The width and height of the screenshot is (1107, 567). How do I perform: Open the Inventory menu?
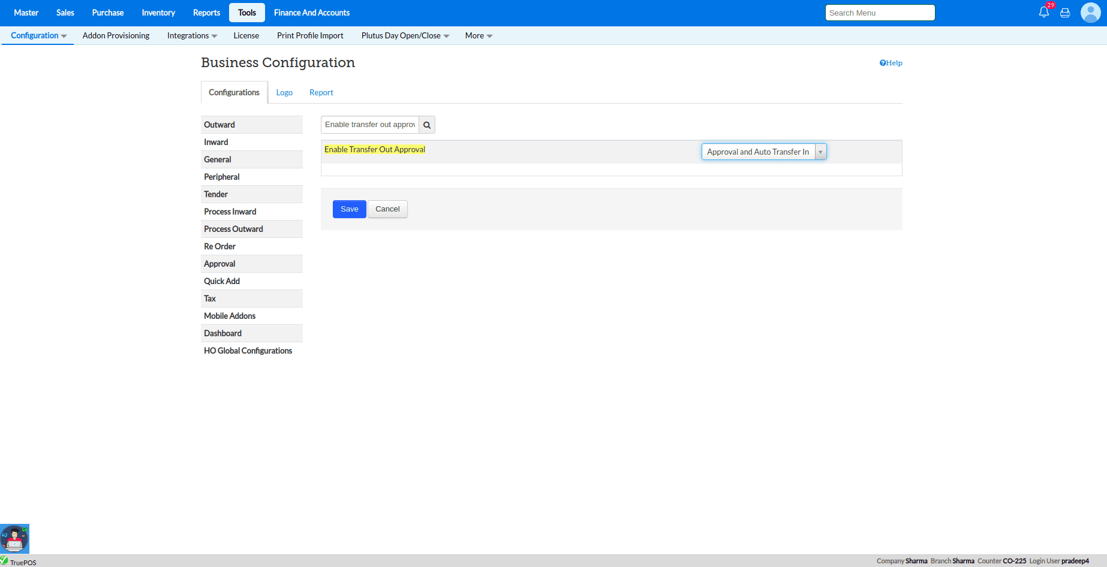(x=158, y=13)
